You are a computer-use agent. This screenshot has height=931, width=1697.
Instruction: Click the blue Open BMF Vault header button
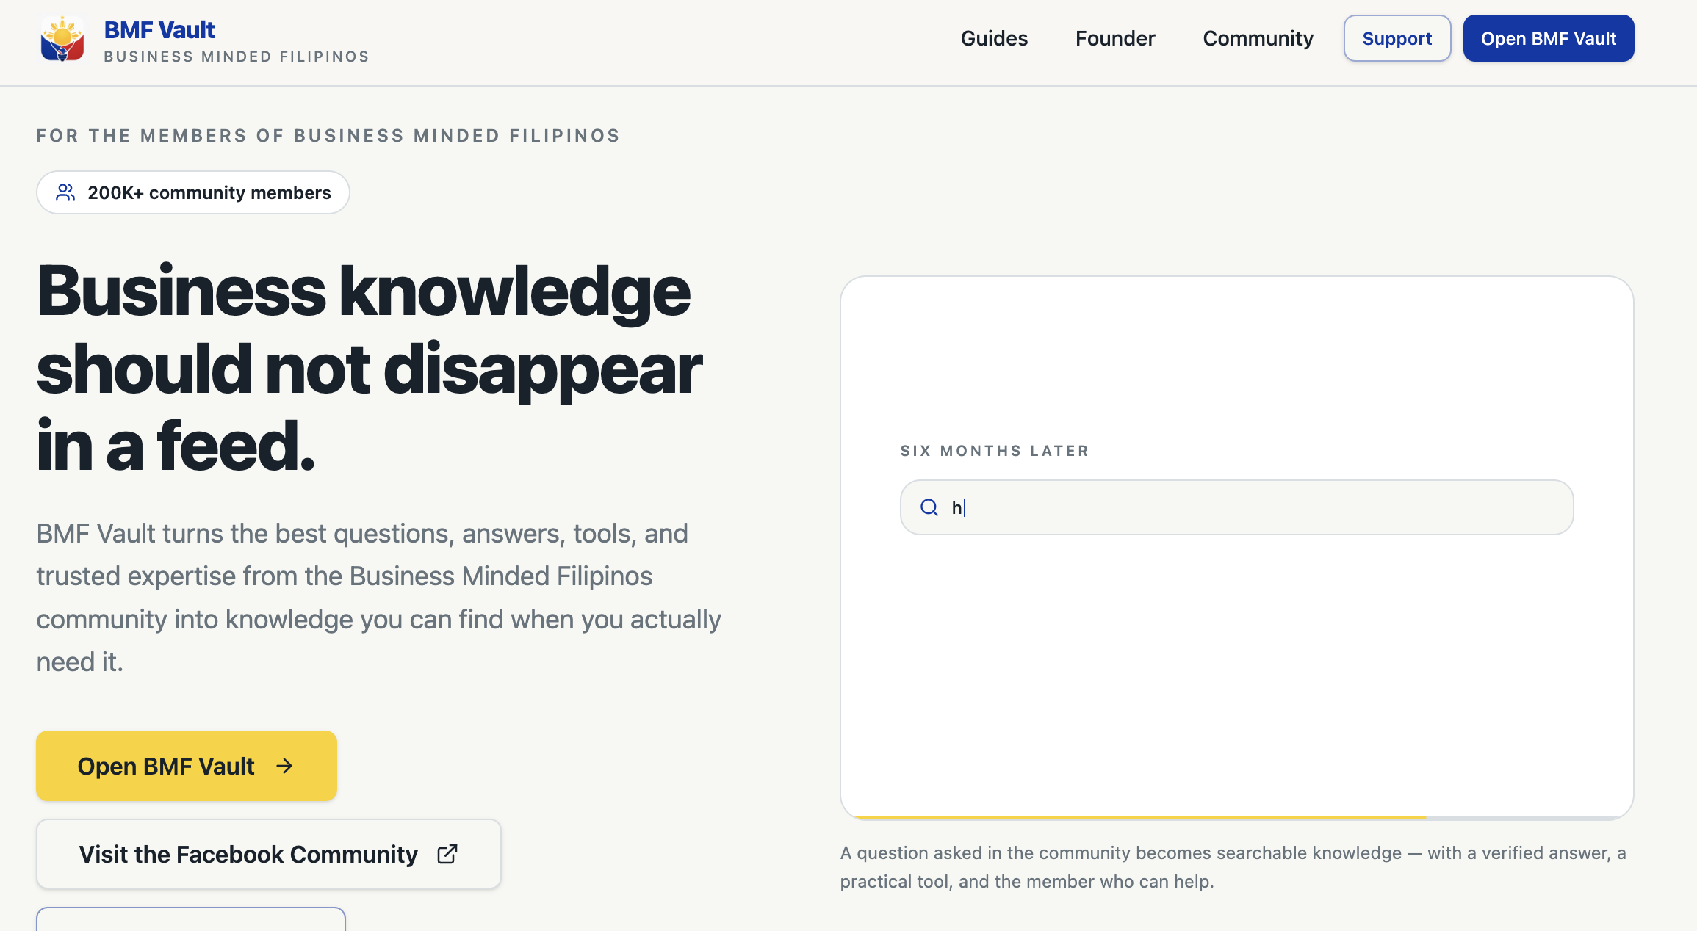[1549, 38]
